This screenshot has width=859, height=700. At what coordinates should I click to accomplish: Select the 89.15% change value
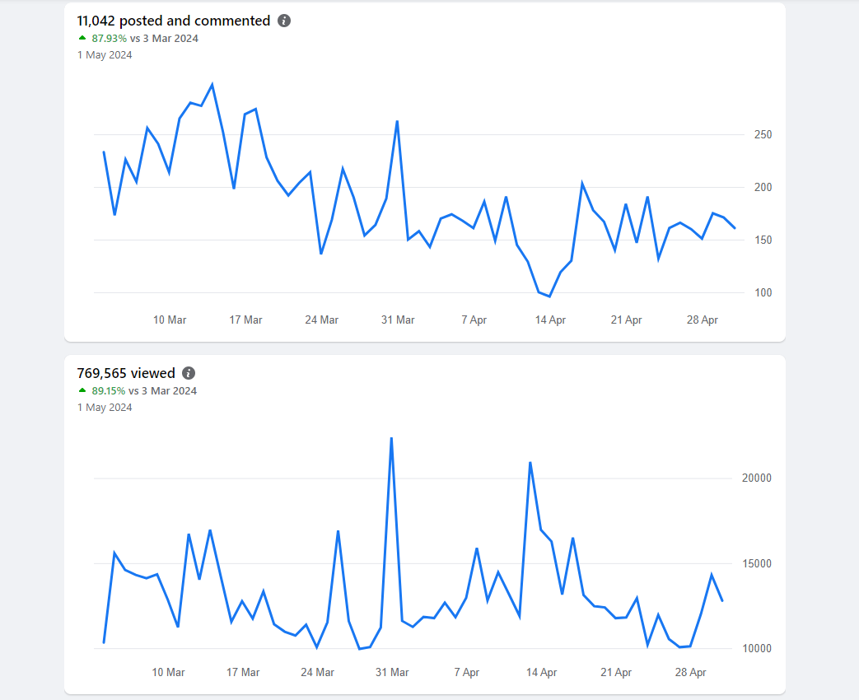coord(109,391)
